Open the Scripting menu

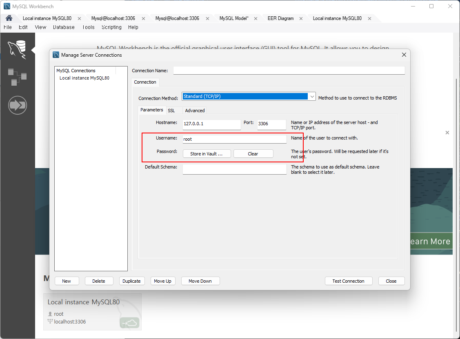click(111, 27)
